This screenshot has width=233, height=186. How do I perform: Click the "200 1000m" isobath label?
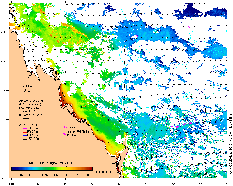[103, 172]
